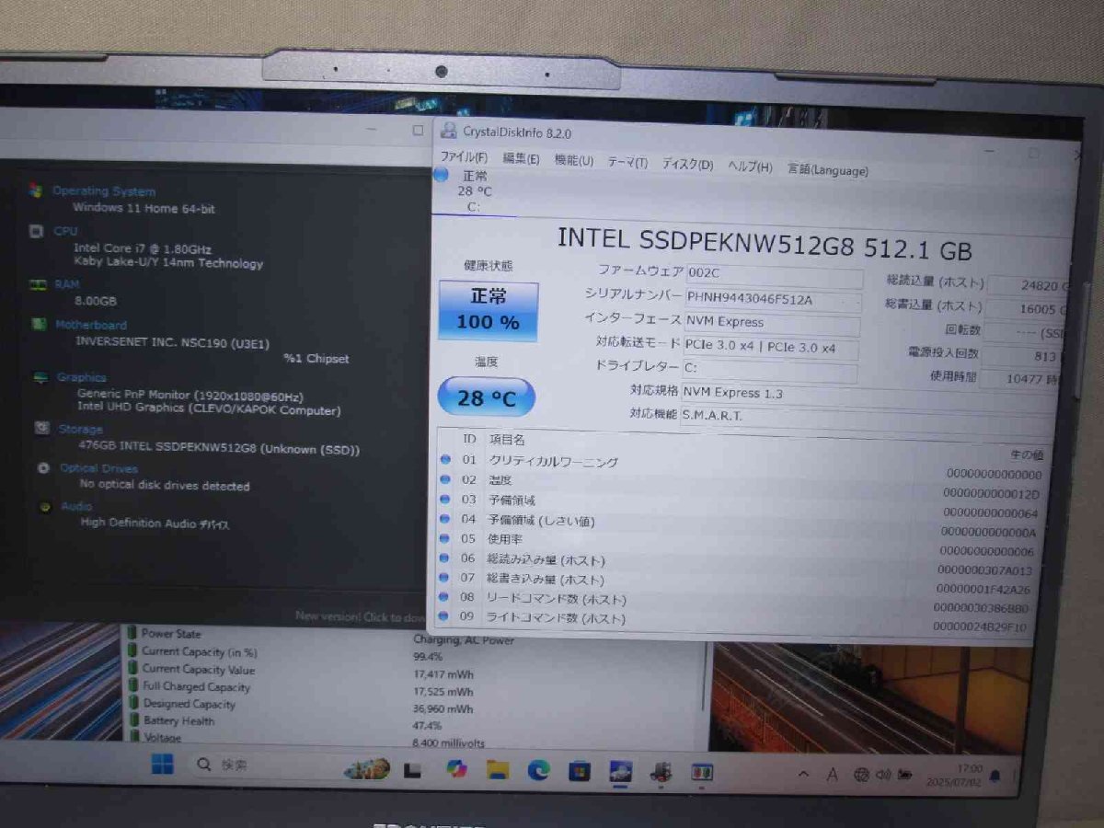Click the Motherboard icon in Speccy
This screenshot has height=828, width=1104.
click(39, 325)
